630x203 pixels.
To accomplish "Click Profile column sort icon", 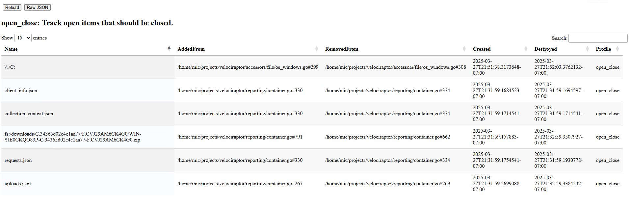I will (617, 49).
